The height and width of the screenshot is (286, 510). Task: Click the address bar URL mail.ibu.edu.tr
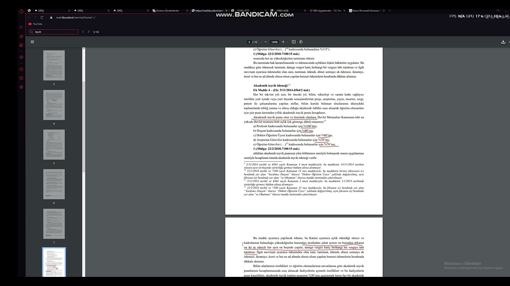click(x=76, y=17)
